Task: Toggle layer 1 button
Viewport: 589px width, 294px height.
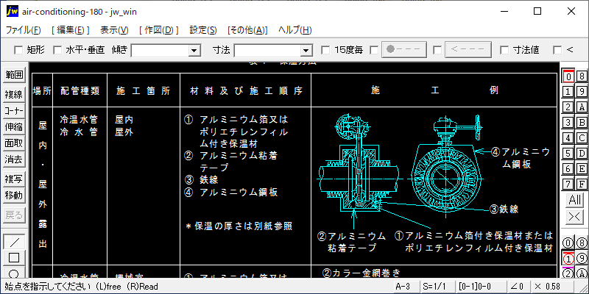Action: 568,92
